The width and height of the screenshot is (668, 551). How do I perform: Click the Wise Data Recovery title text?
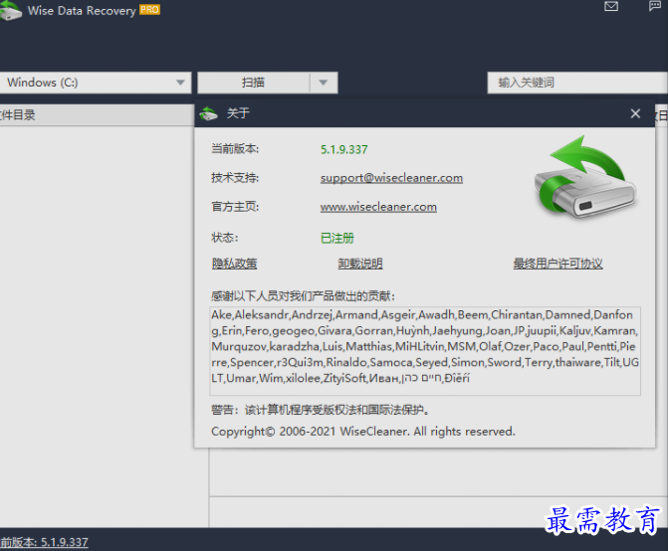(82, 11)
